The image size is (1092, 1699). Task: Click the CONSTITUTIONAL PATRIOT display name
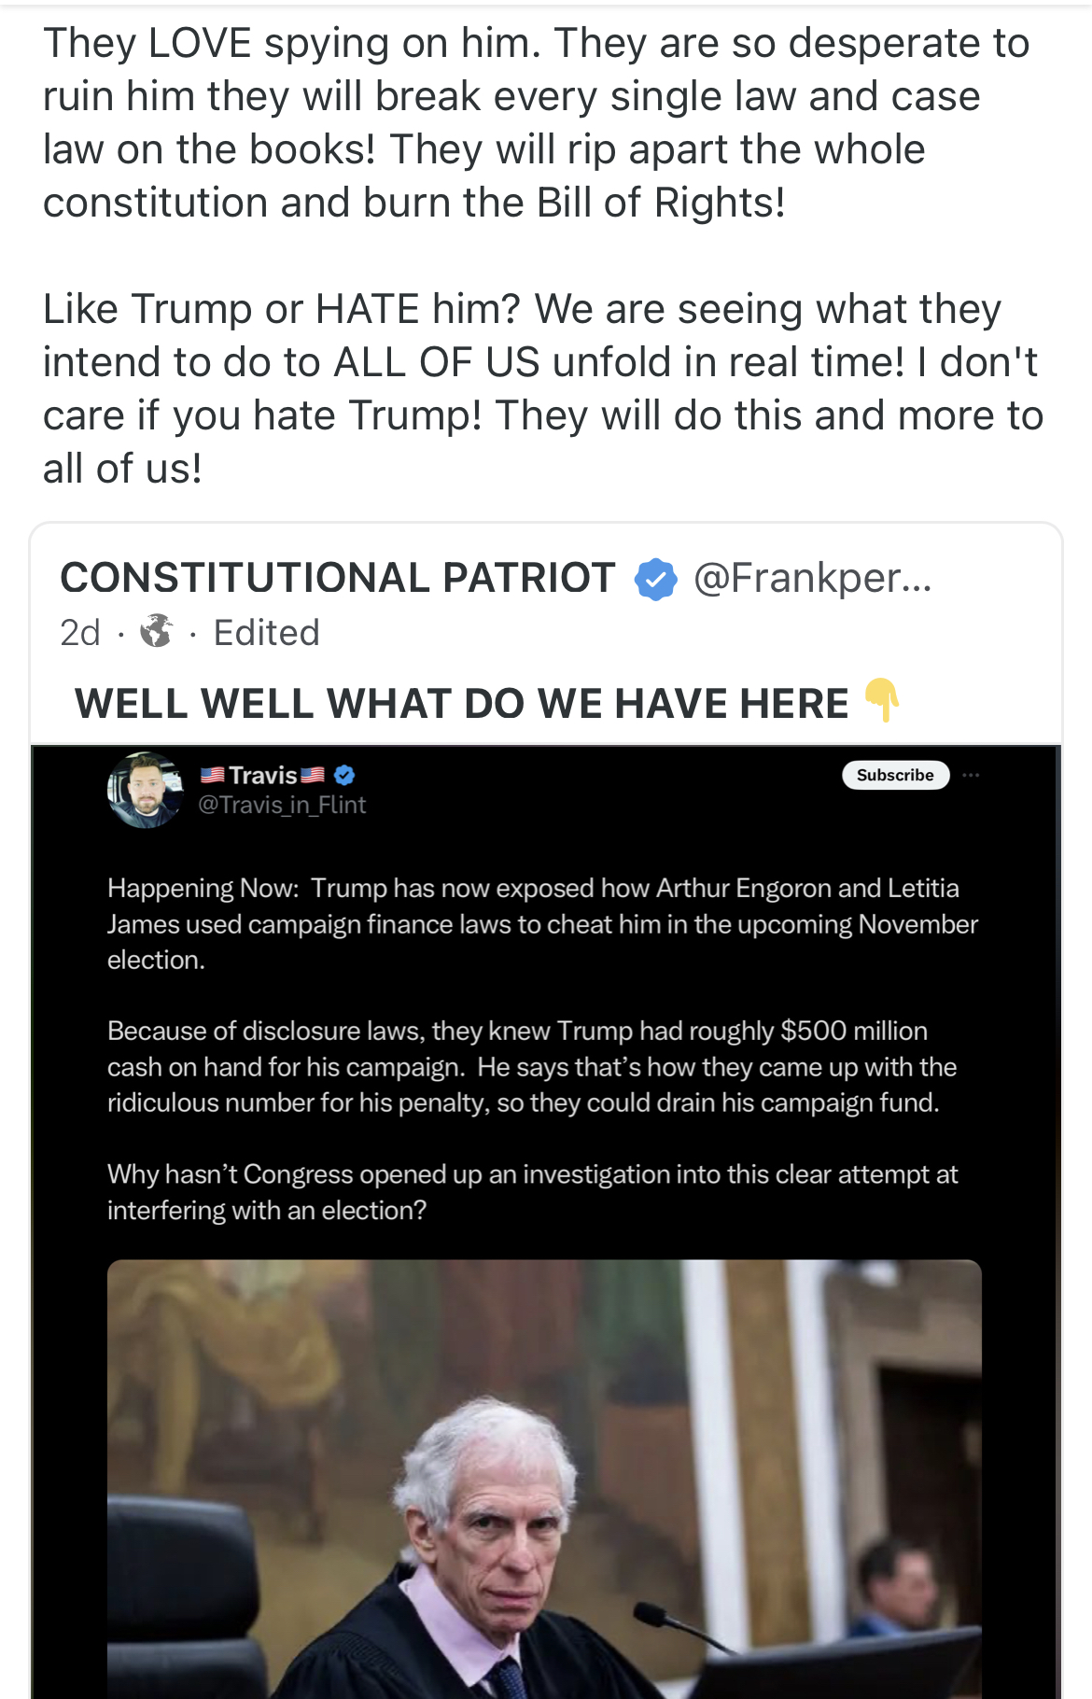click(336, 579)
